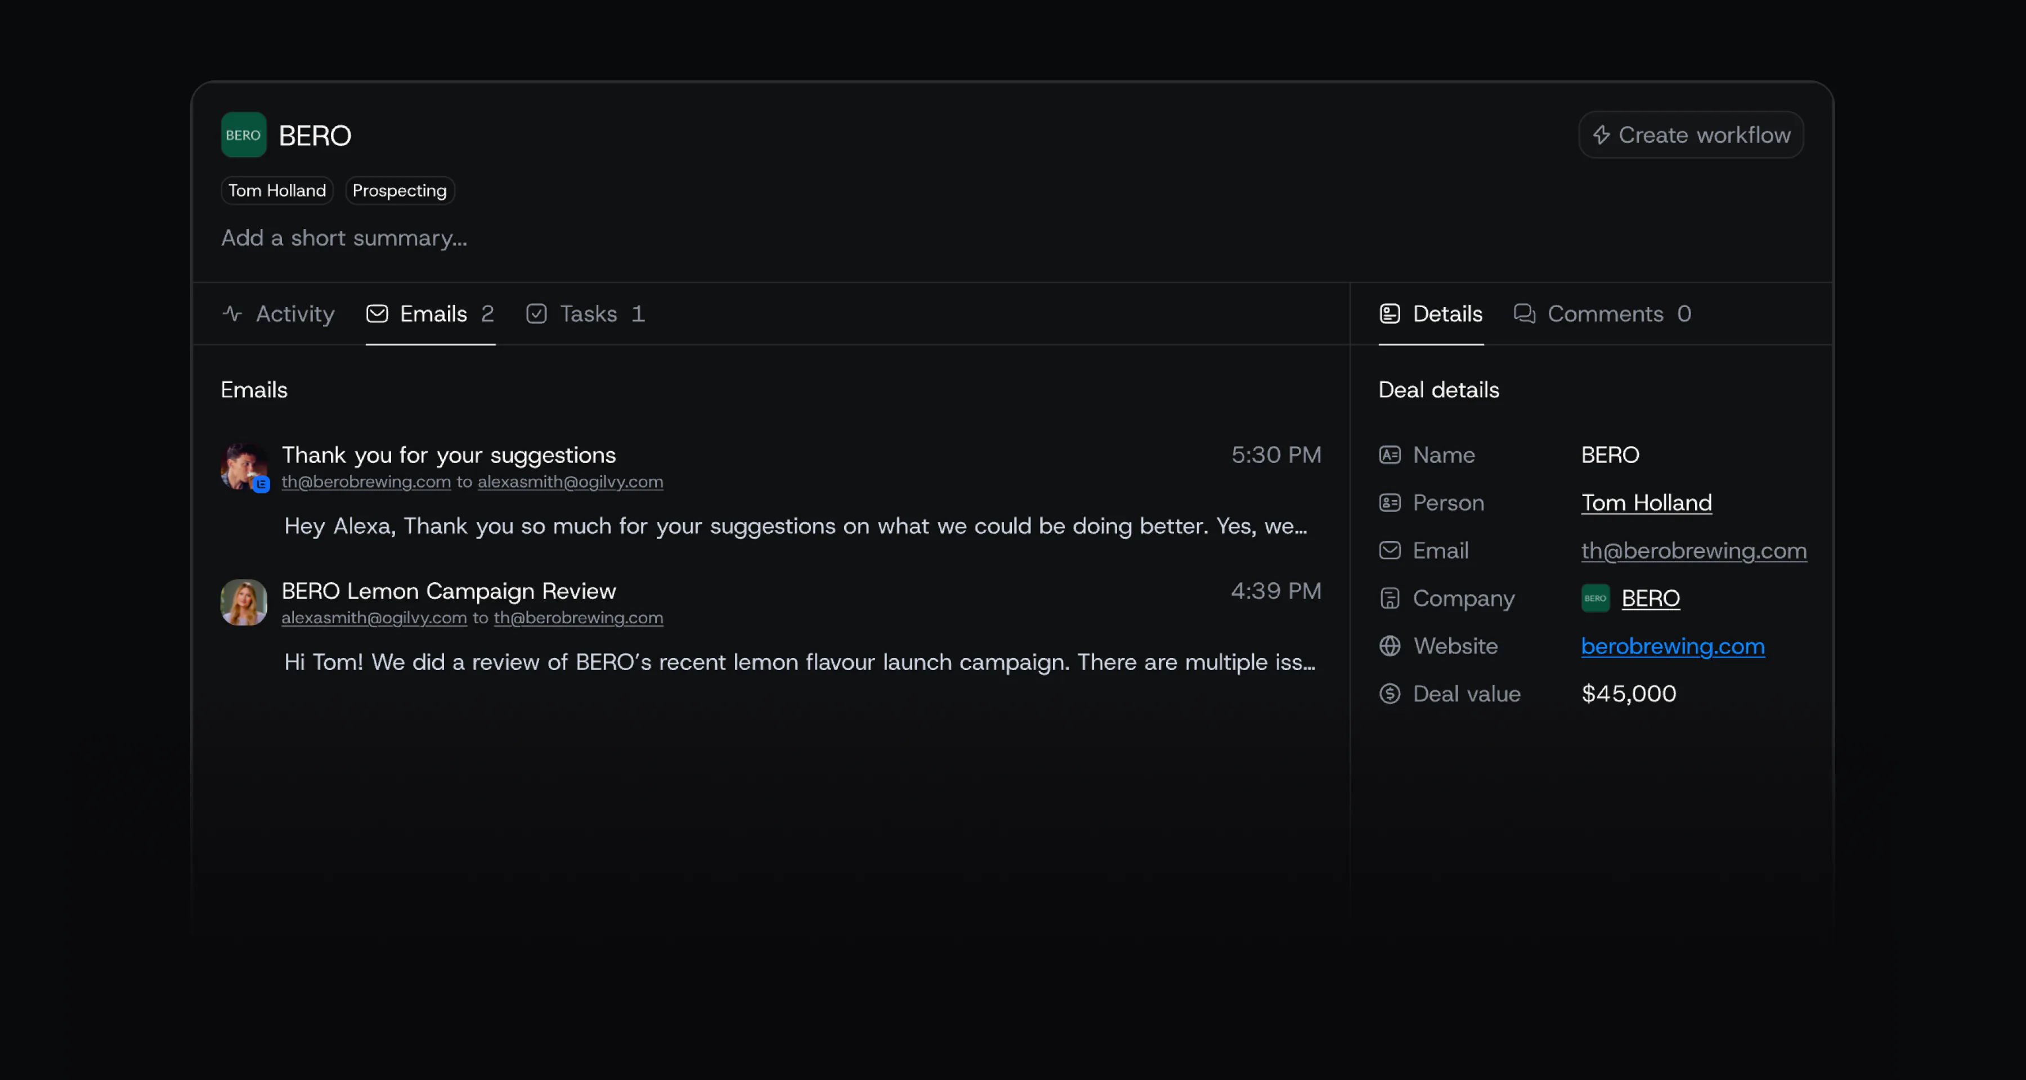2026x1080 pixels.
Task: Click the Deal value dollar icon
Action: pyautogui.click(x=1389, y=693)
